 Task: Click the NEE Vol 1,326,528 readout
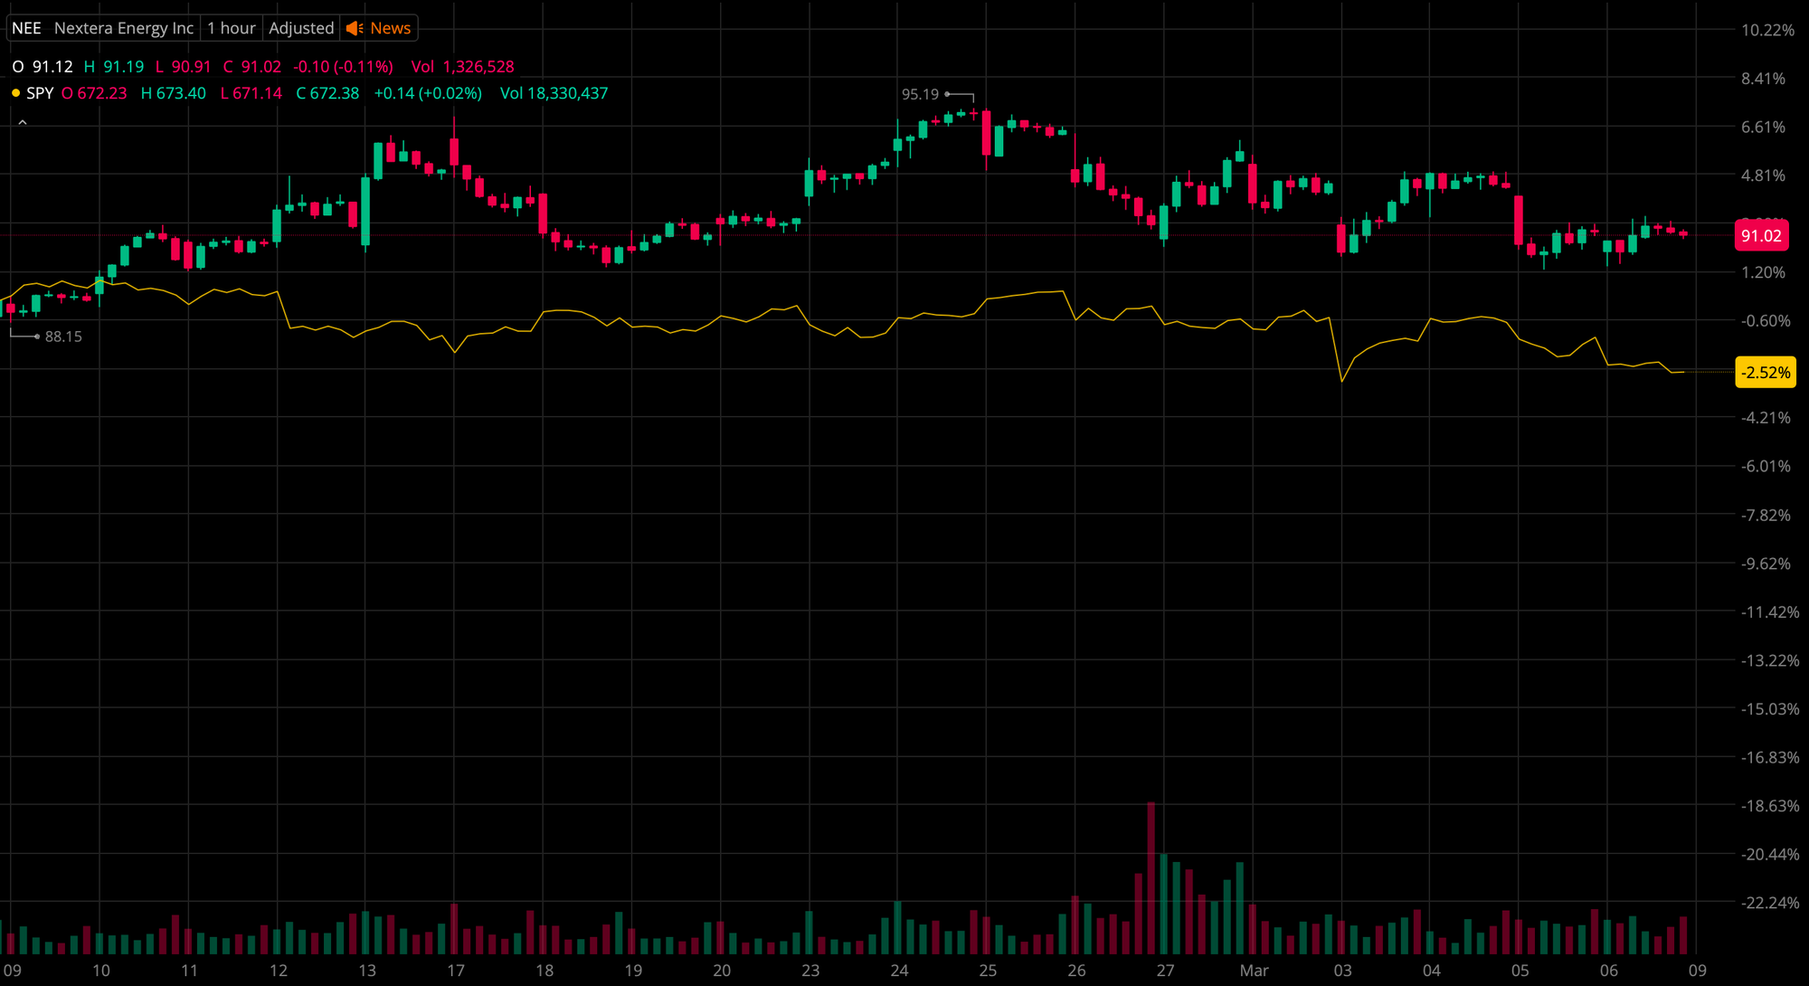[462, 67]
